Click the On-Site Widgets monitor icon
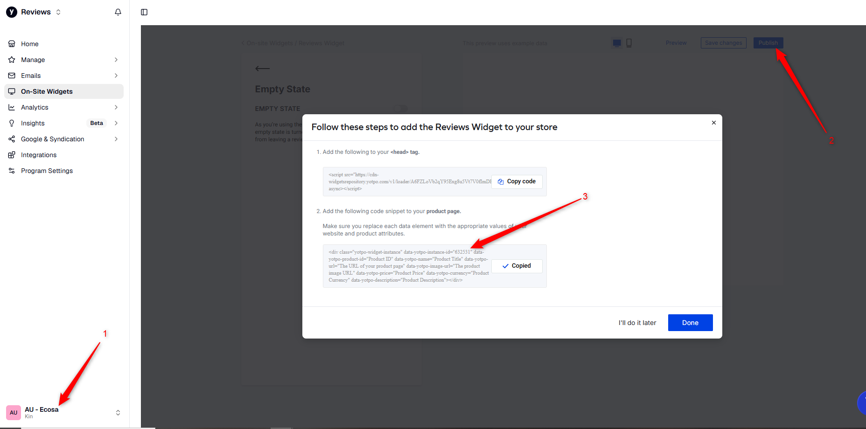 [x=12, y=91]
